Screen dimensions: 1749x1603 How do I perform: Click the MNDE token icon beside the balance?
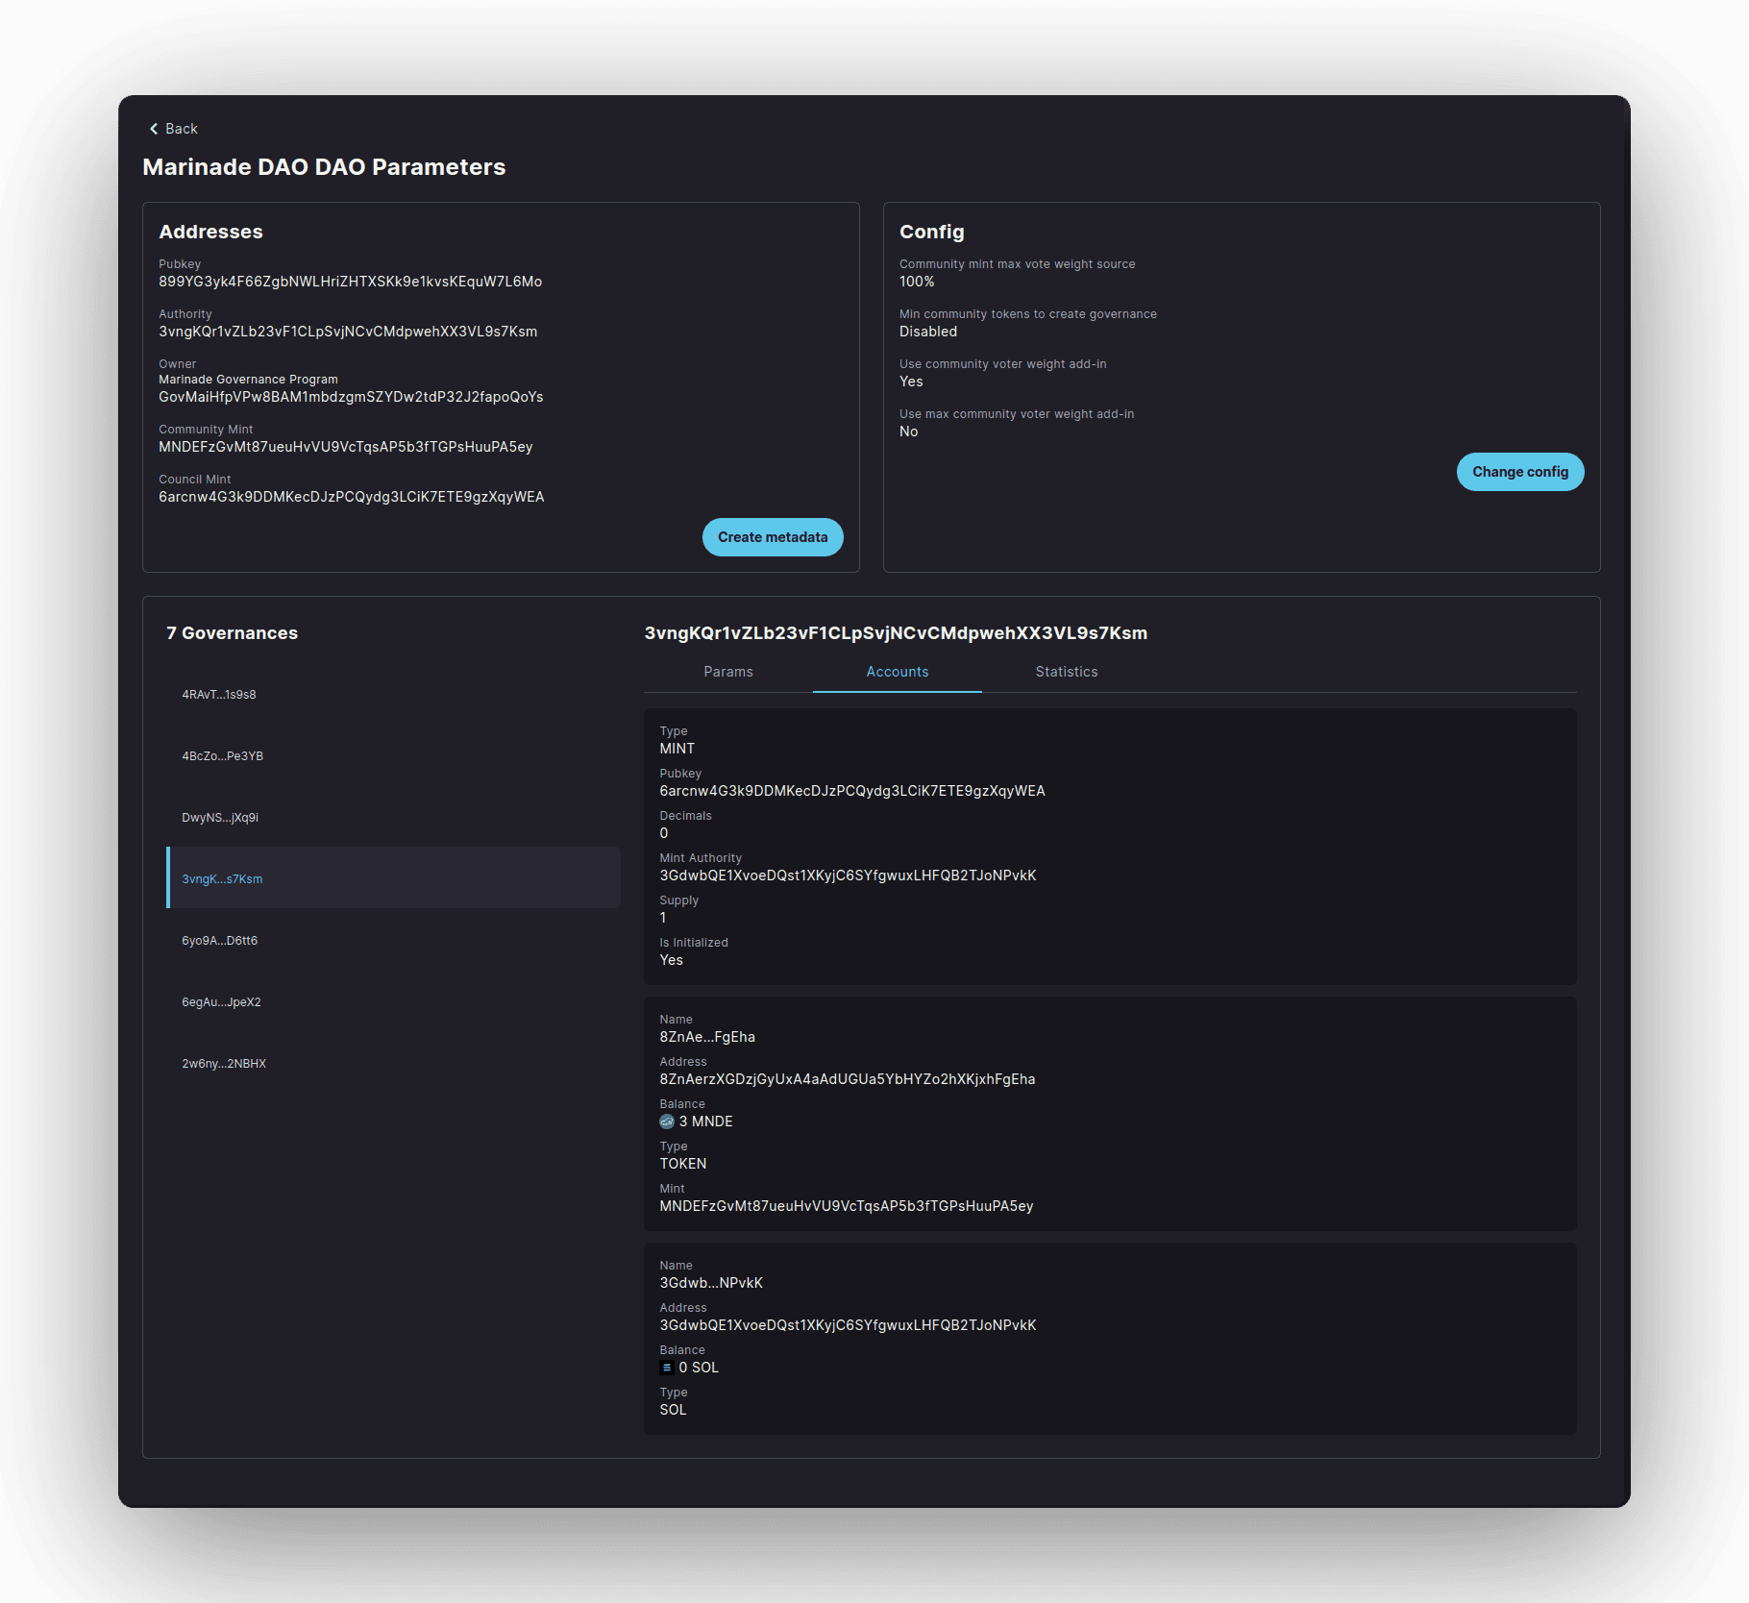tap(667, 1122)
